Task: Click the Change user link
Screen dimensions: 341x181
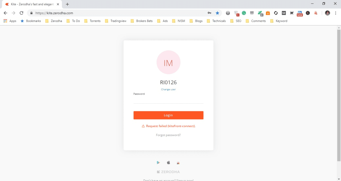Action: tap(168, 89)
